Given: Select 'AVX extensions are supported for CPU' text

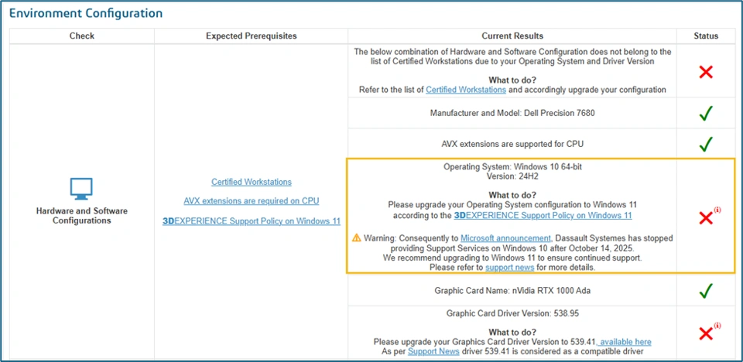Looking at the screenshot, I should [x=512, y=144].
